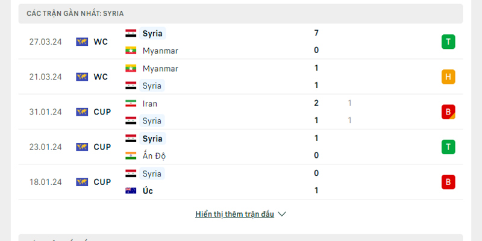Click the India flag next to Ấn Độ

131,156
